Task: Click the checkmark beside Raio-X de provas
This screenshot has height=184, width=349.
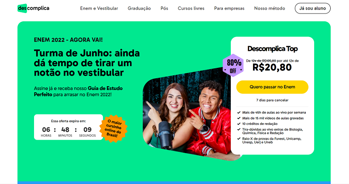Action: pyautogui.click(x=239, y=139)
